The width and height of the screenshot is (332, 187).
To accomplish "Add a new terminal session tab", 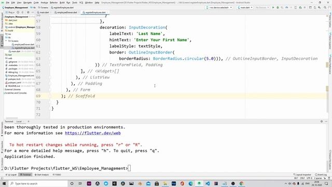I will [x=29, y=122].
